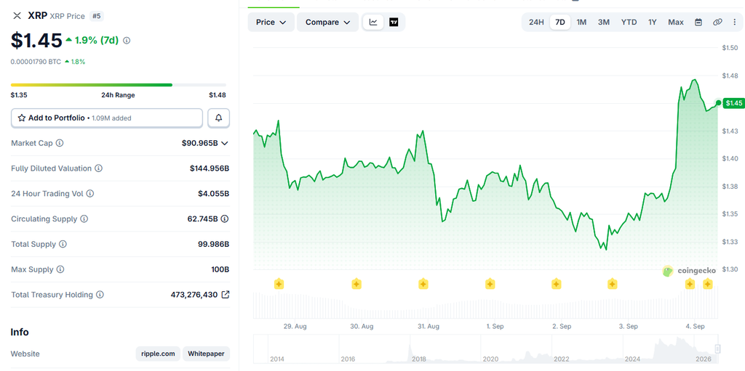Select the 3M time range

coord(604,23)
